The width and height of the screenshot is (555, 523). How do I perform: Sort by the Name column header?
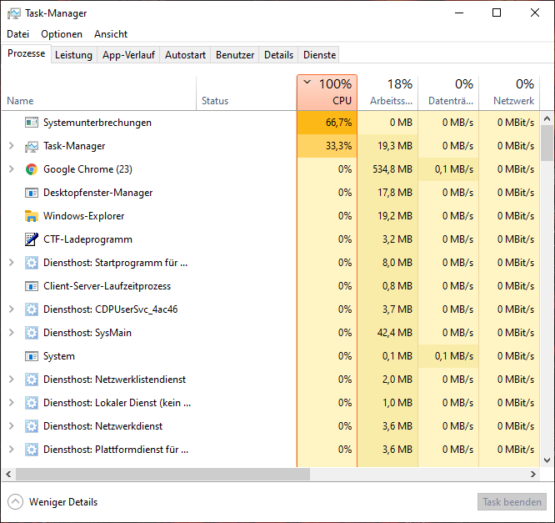pyautogui.click(x=99, y=93)
